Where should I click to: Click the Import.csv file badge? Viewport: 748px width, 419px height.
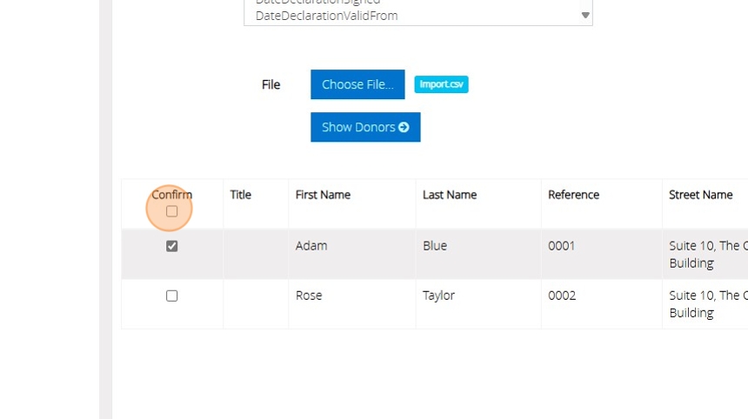(x=441, y=84)
